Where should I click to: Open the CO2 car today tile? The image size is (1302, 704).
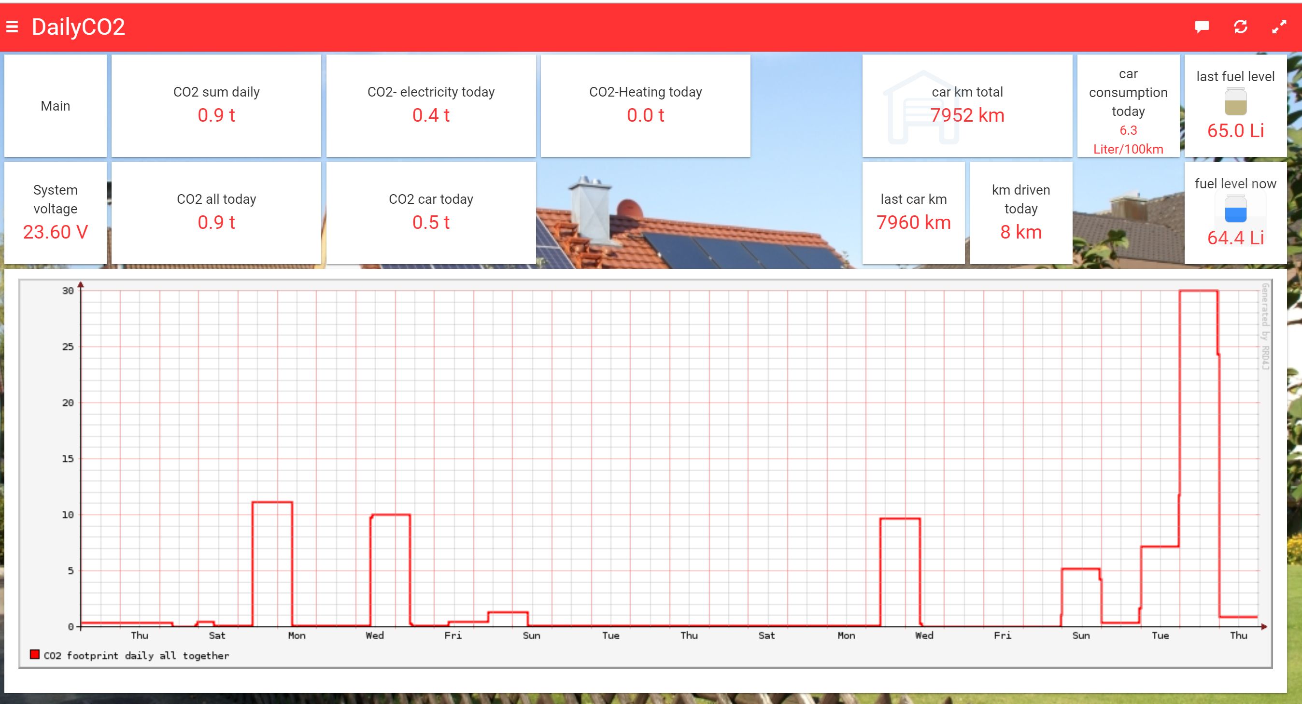[431, 213]
